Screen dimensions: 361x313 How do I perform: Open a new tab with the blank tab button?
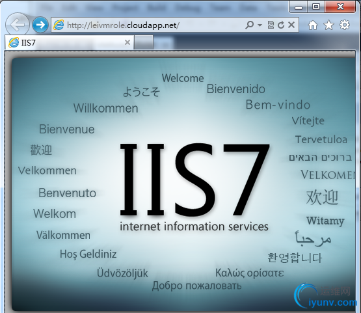pos(144,42)
